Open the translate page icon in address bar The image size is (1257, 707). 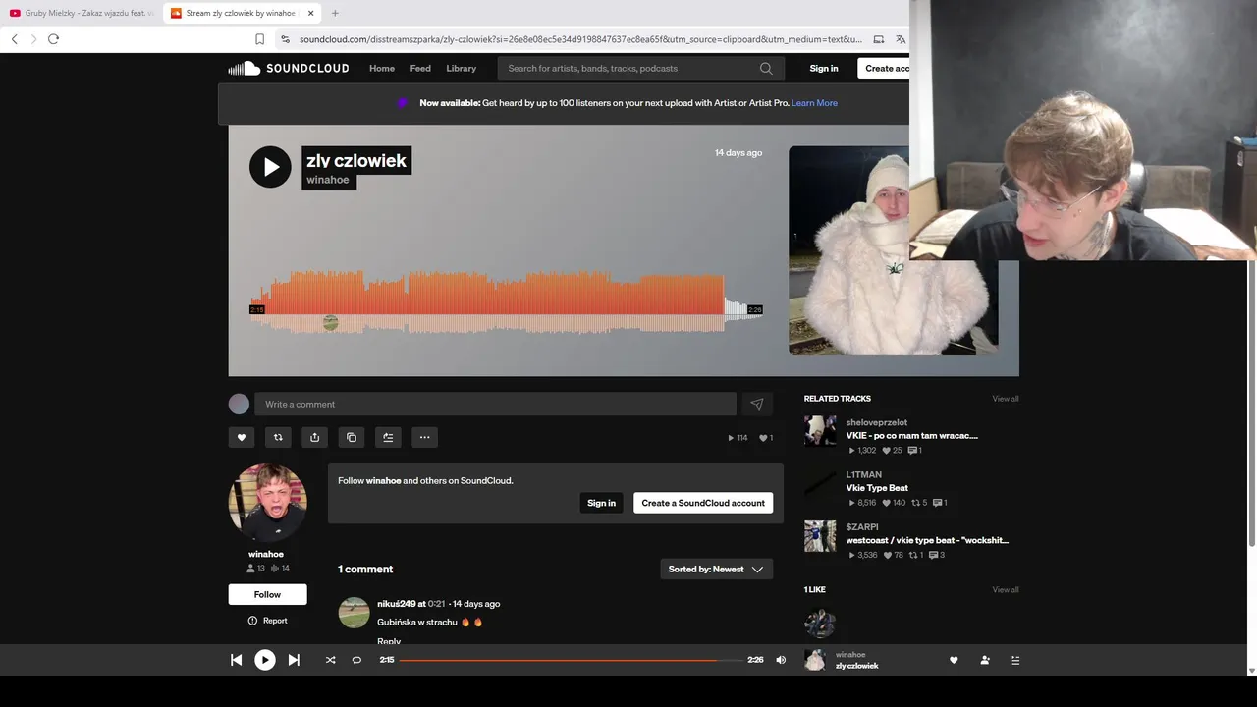click(x=901, y=39)
